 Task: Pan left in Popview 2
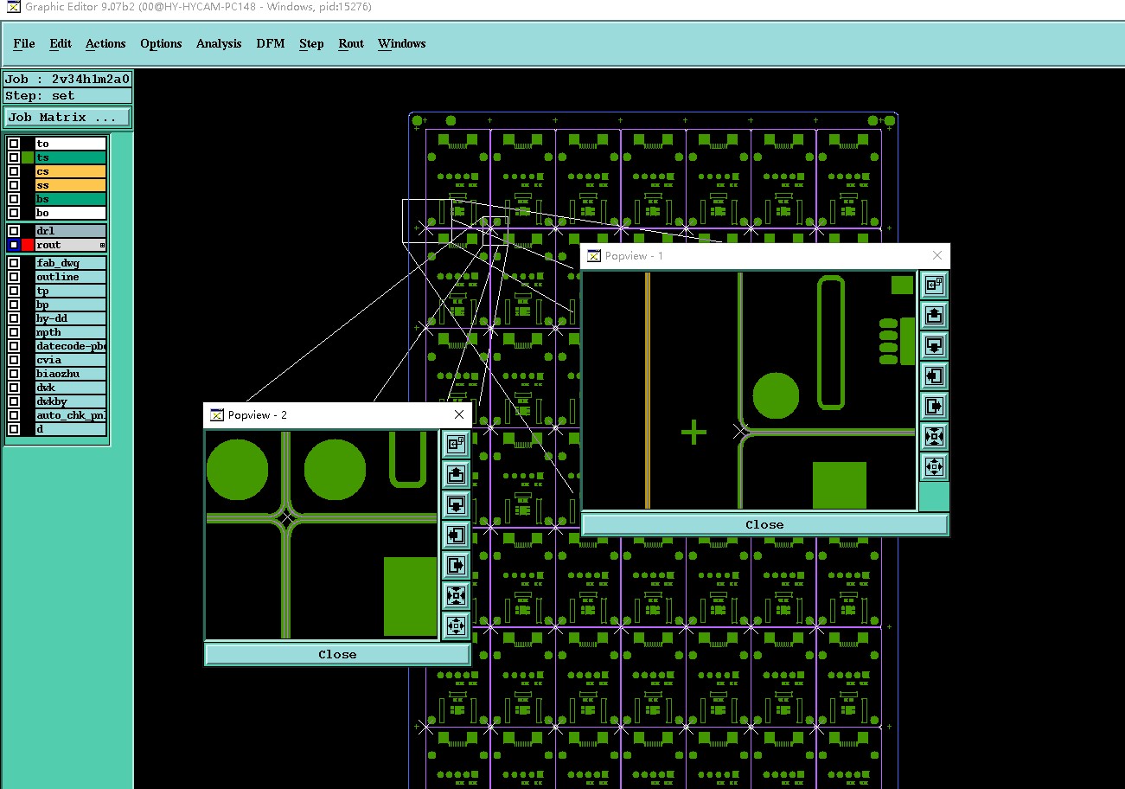(456, 535)
